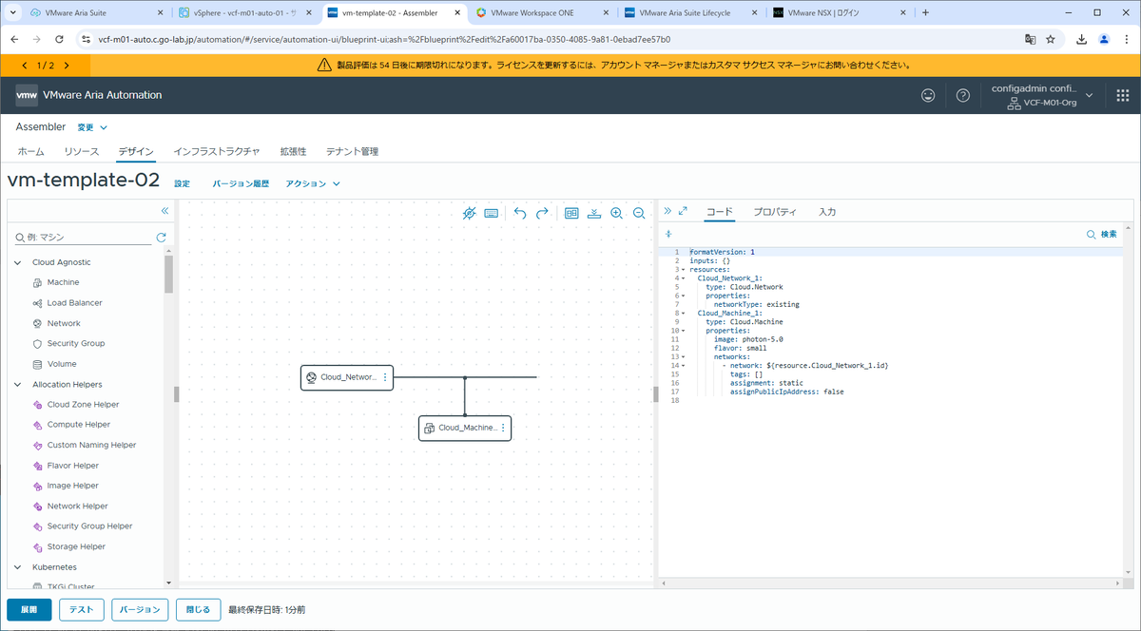Screen dimensions: 1141x631
Task: Select the Cloud_Machine node on canvas
Action: pyautogui.click(x=465, y=428)
